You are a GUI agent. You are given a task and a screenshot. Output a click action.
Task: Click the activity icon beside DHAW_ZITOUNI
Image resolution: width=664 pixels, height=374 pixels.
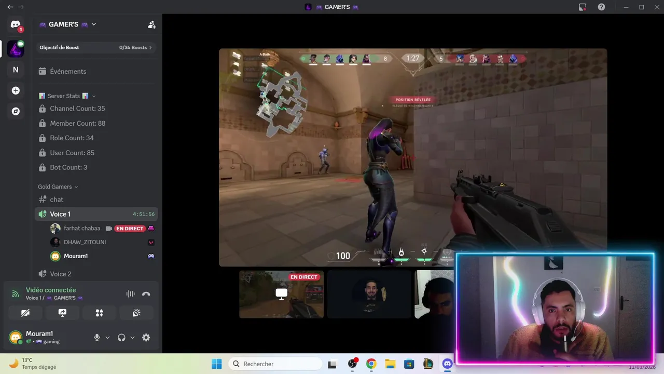click(151, 242)
